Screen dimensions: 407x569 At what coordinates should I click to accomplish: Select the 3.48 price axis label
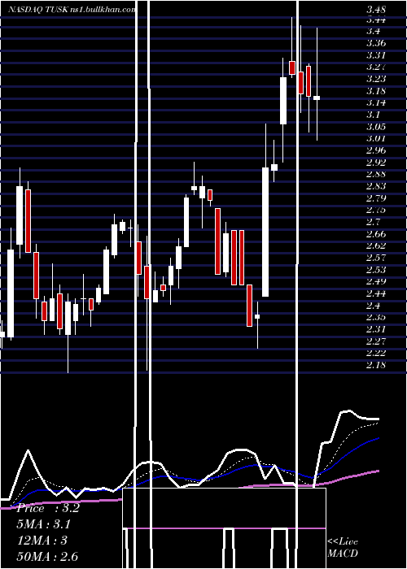click(376, 10)
